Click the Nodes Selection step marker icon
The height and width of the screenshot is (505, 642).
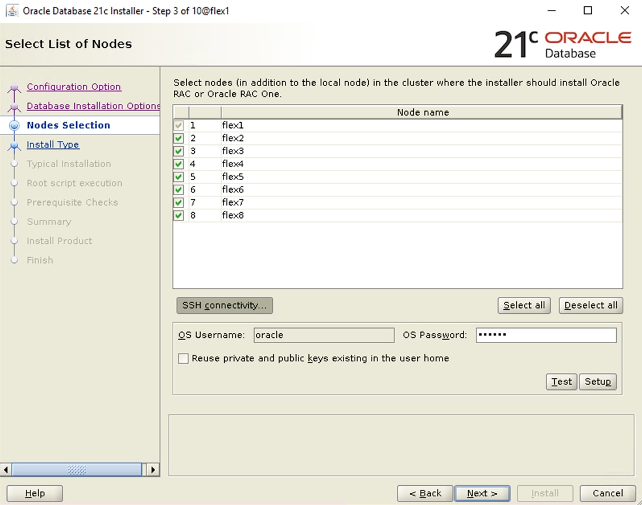pyautogui.click(x=14, y=126)
